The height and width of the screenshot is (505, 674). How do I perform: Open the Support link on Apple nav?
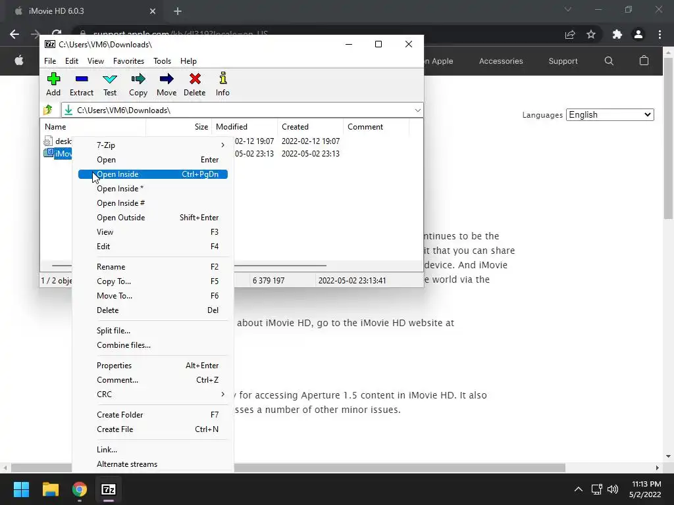[563, 61]
